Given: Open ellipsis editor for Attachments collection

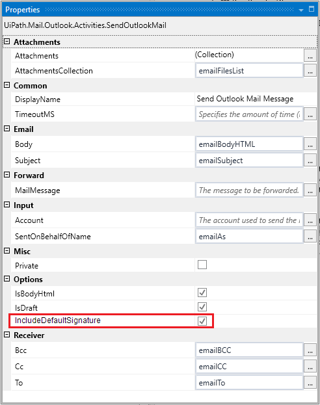Looking at the screenshot, I should tap(310, 55).
